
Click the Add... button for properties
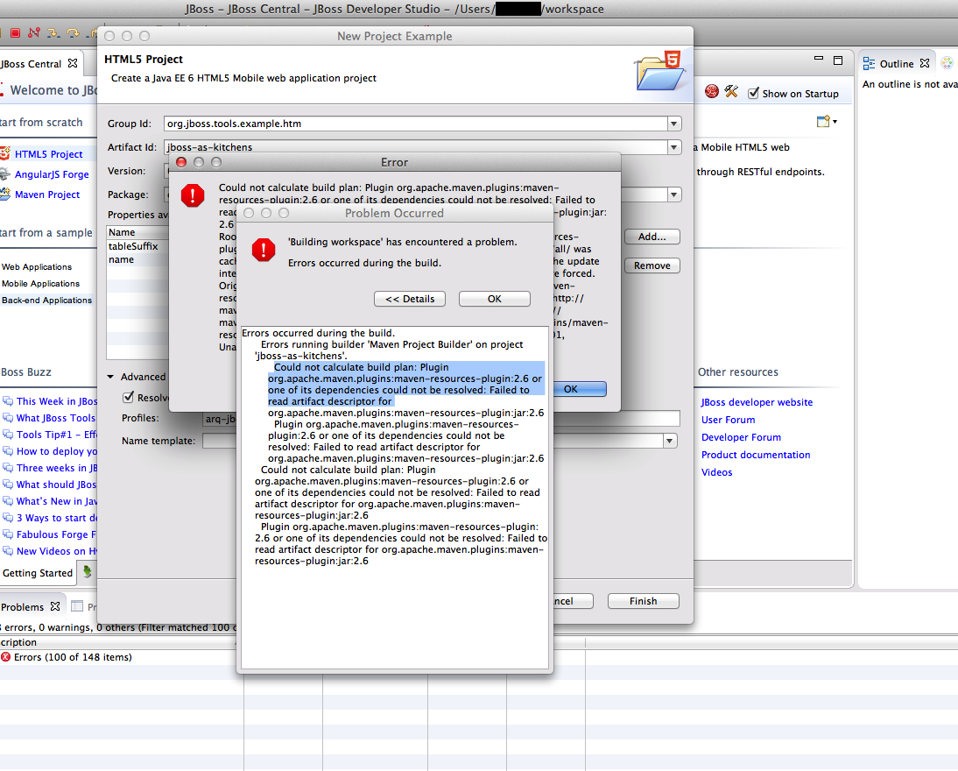click(652, 237)
